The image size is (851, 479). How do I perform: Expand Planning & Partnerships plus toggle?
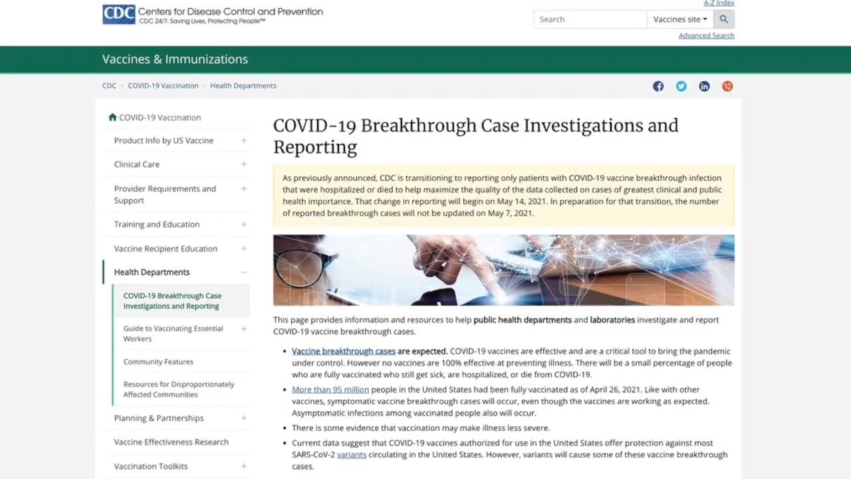coord(244,418)
